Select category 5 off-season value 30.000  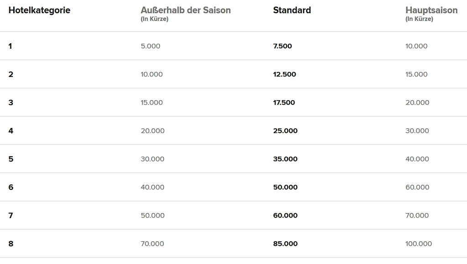click(152, 159)
